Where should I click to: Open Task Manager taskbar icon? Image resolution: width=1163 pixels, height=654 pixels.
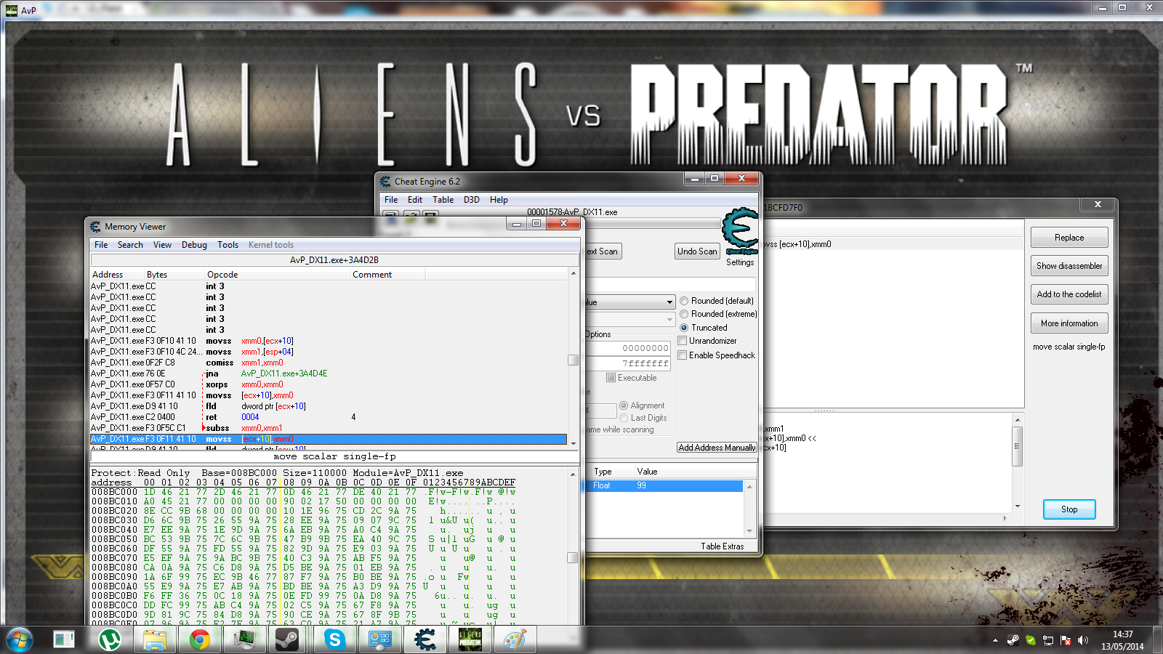pos(245,639)
